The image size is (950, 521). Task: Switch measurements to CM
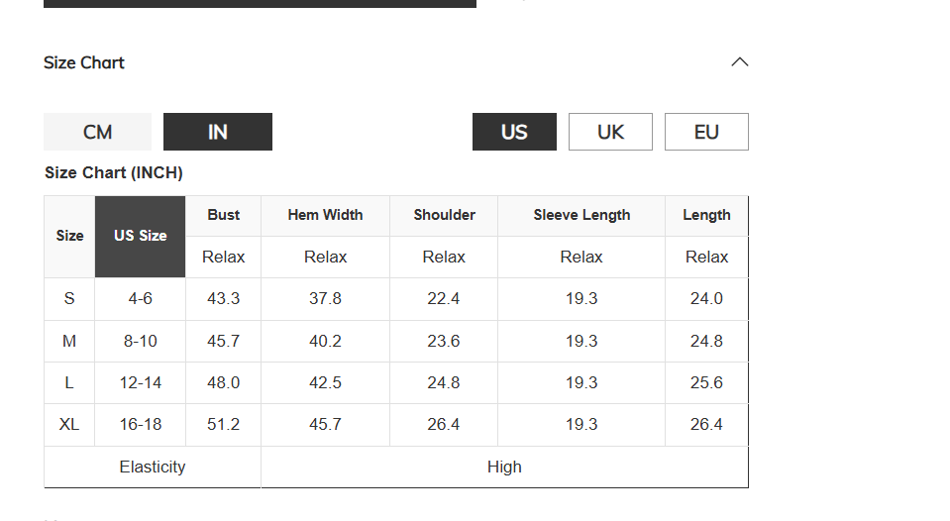tap(97, 132)
